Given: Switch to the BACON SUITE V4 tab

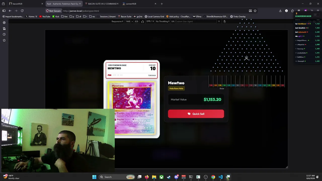Looking at the screenshot, I should coord(101,4).
